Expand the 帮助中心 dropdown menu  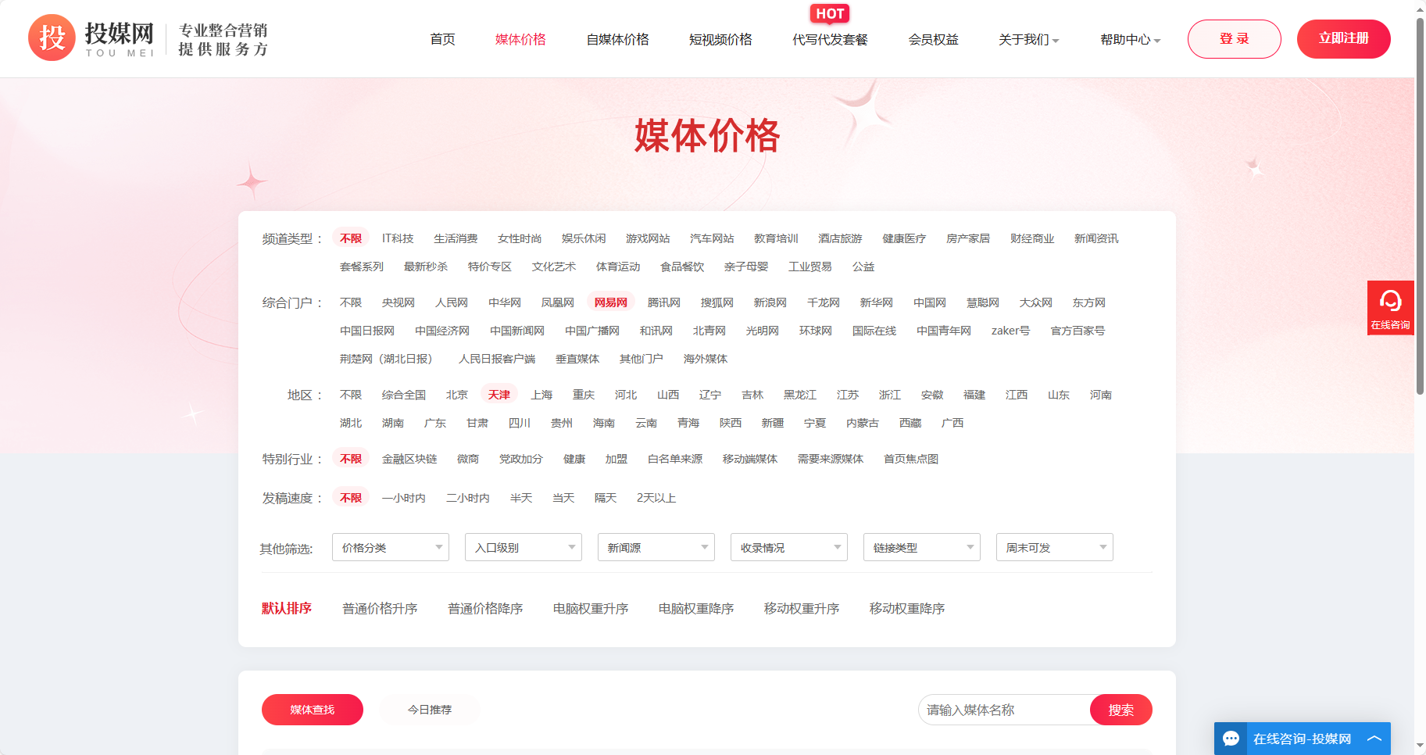(x=1130, y=39)
